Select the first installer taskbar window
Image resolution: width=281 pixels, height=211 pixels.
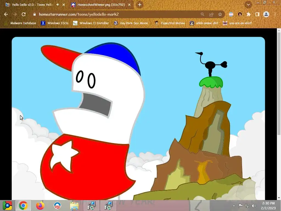[x=91, y=206]
